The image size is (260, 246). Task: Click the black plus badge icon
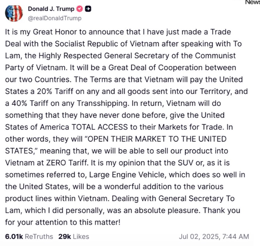click(88, 9)
